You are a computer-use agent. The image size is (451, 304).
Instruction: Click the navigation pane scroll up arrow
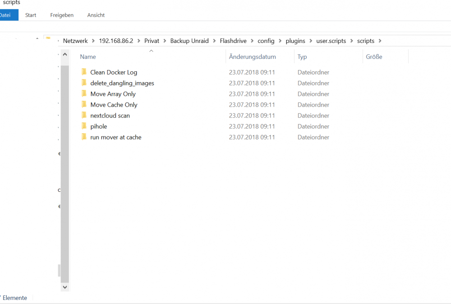pos(65,55)
